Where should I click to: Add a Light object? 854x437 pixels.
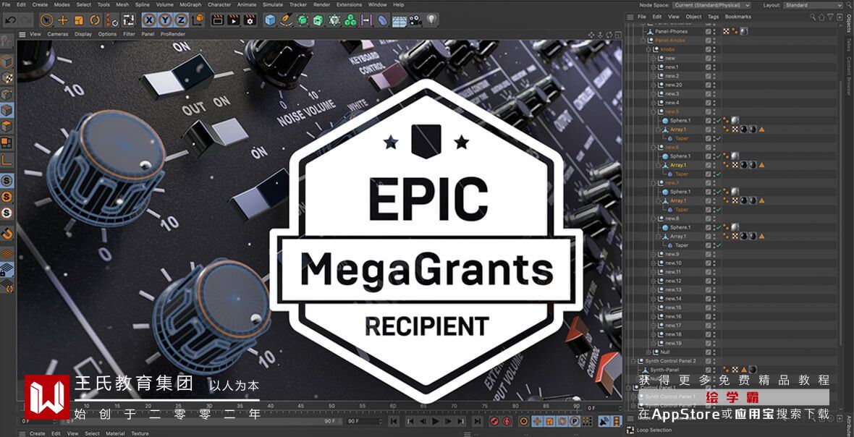(431, 21)
